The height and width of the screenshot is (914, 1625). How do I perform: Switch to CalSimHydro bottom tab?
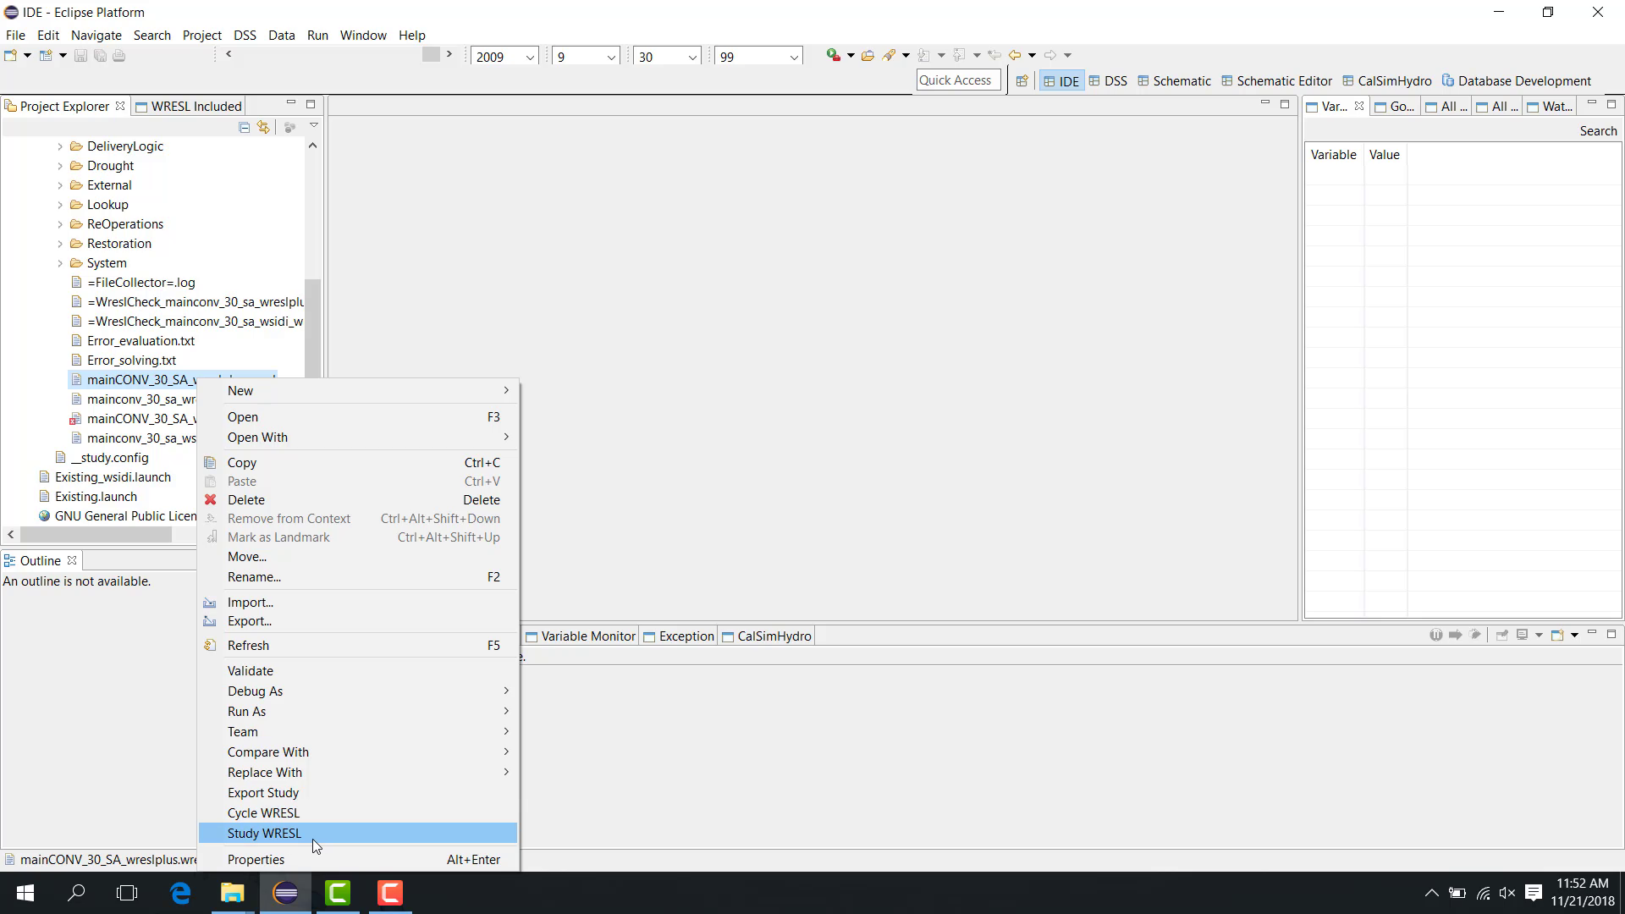pos(767,636)
